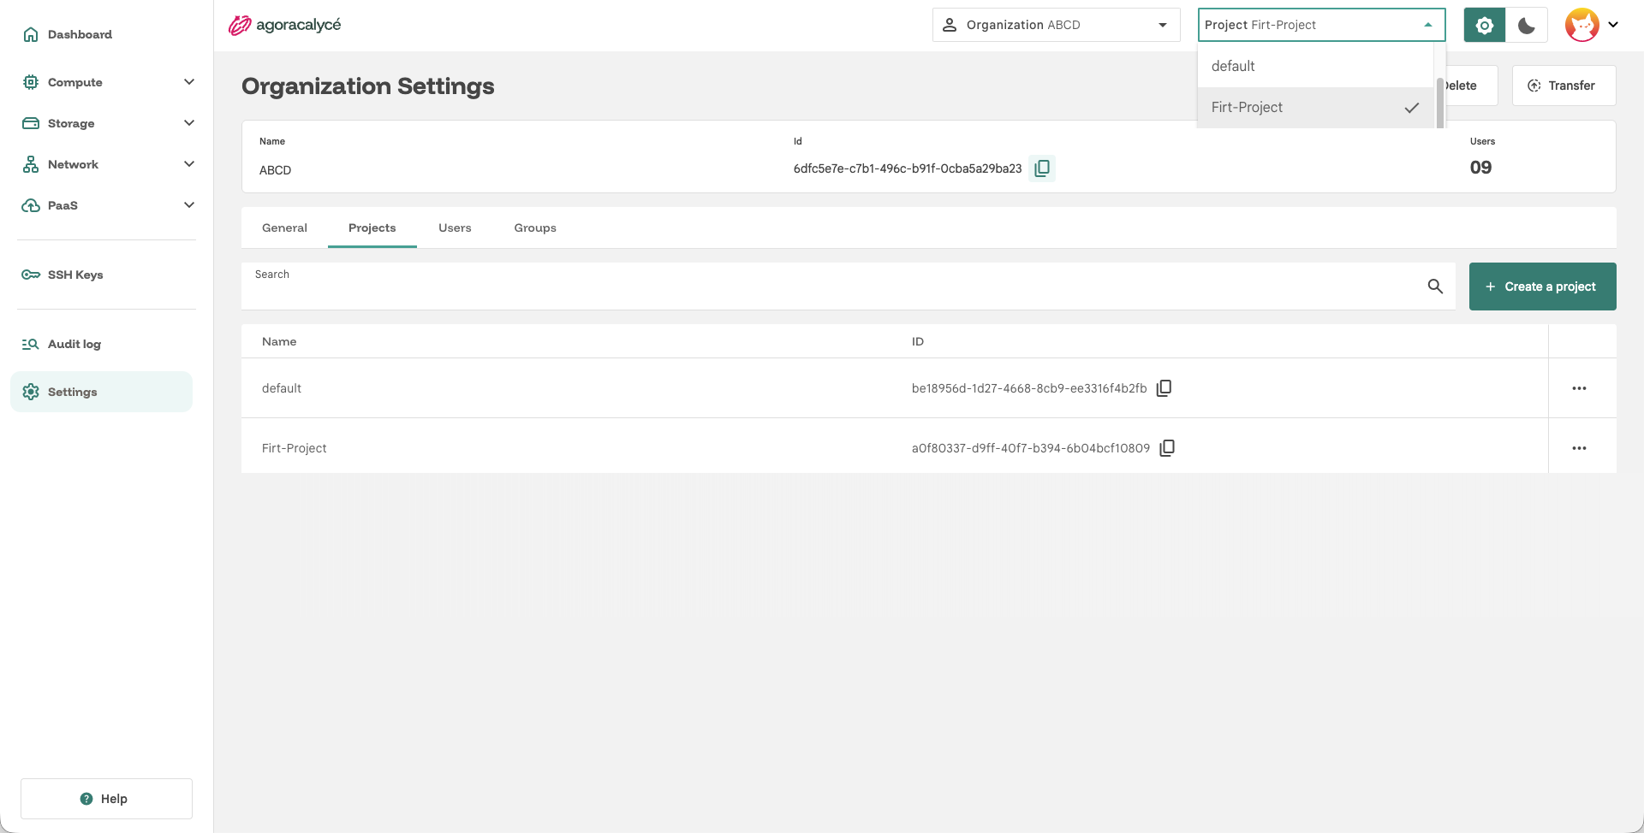1644x833 pixels.
Task: Choose default in the project dropdown list
Action: pos(1315,67)
